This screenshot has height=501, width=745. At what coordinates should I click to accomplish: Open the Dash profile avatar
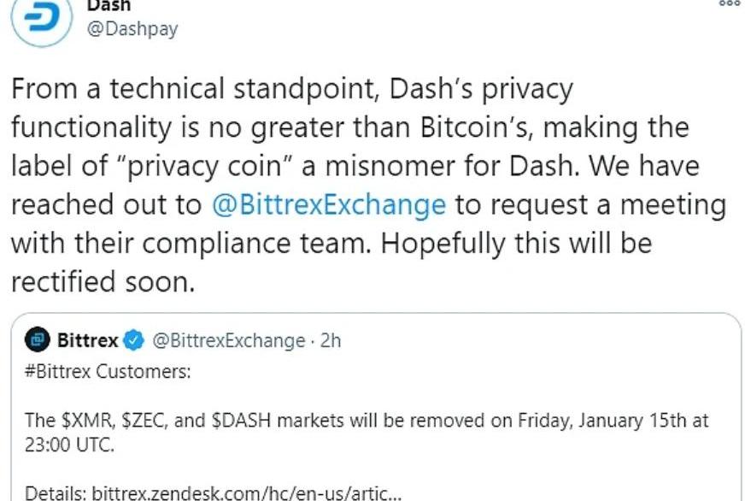pos(41,19)
